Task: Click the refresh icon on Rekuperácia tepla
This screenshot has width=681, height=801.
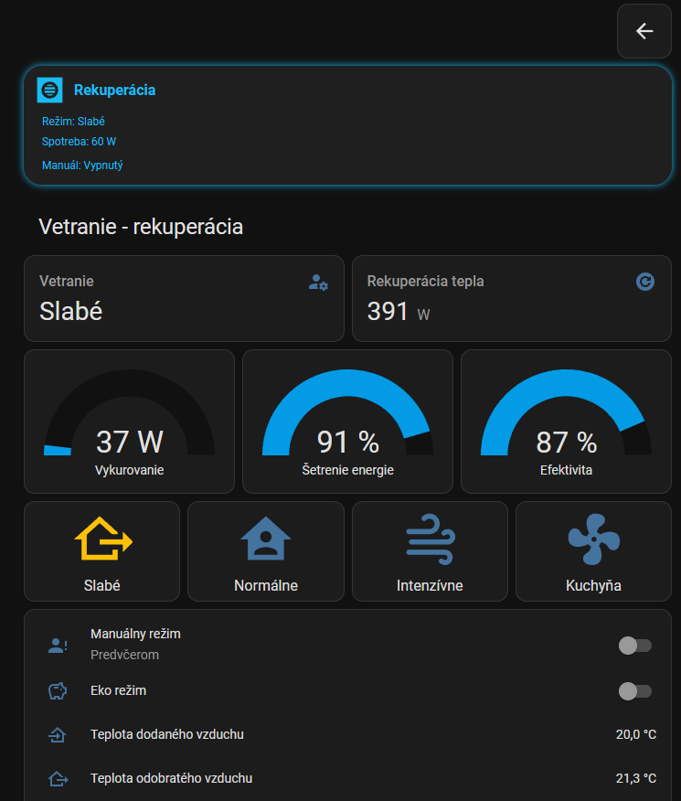Action: (x=645, y=282)
